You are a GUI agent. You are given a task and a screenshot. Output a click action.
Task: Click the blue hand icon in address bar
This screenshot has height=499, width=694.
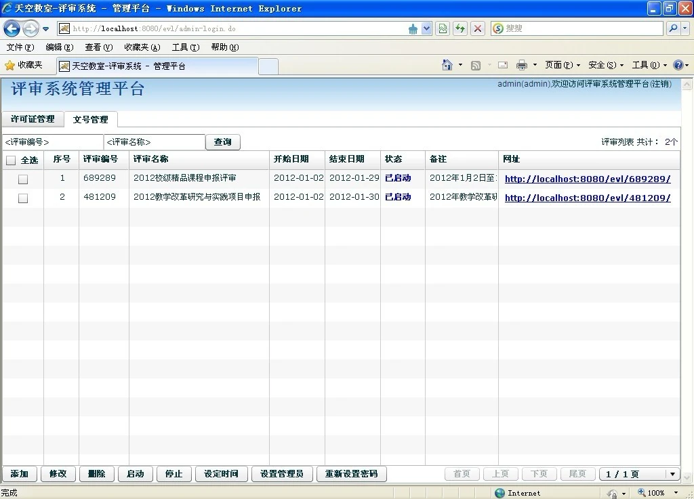click(413, 29)
